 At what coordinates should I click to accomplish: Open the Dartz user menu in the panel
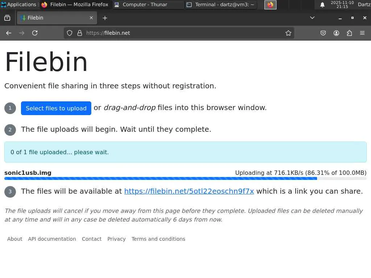[364, 4]
